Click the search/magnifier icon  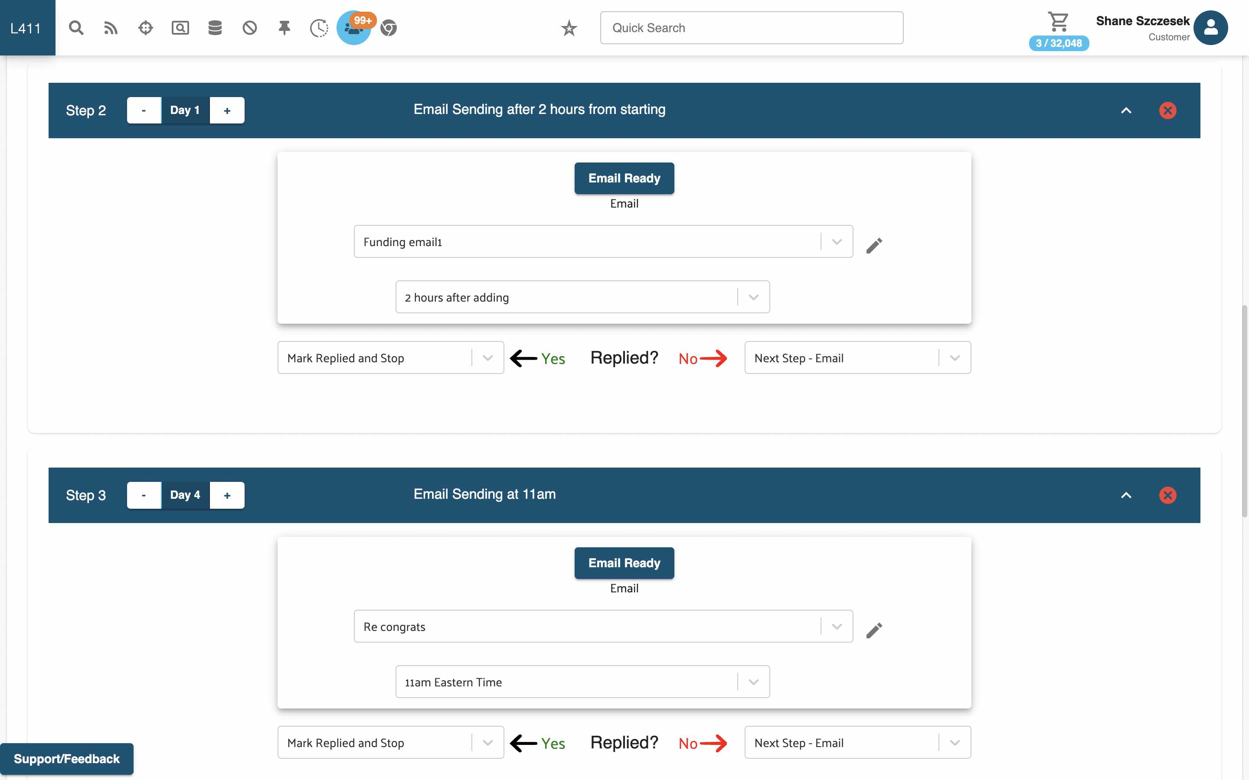point(75,26)
